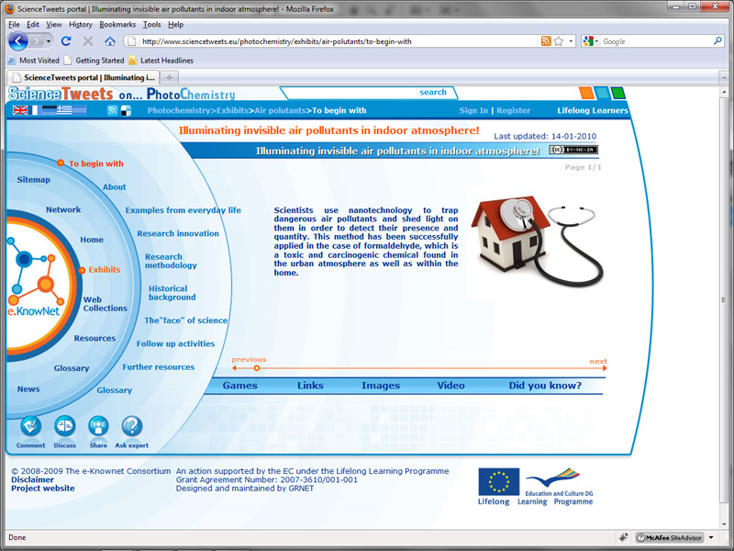The height and width of the screenshot is (551, 734).
Task: Click the orange RSS feed icon in address bar
Action: click(546, 41)
